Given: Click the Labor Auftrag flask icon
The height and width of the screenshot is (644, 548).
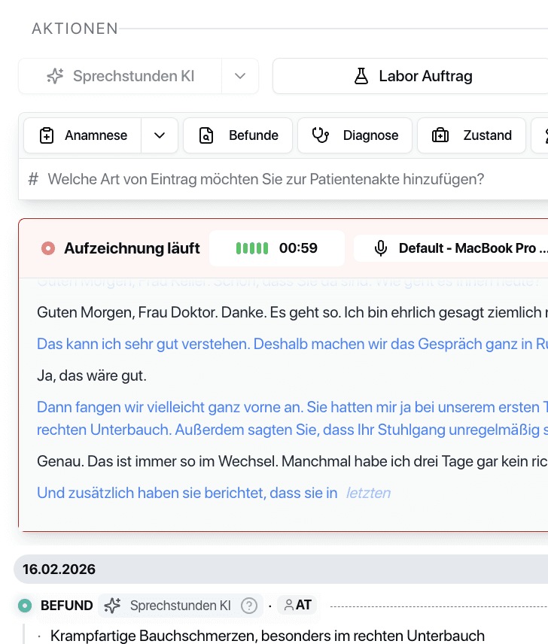Looking at the screenshot, I should [x=361, y=76].
